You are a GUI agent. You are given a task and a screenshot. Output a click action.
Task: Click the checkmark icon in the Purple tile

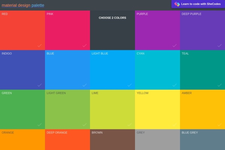pos(174,45)
